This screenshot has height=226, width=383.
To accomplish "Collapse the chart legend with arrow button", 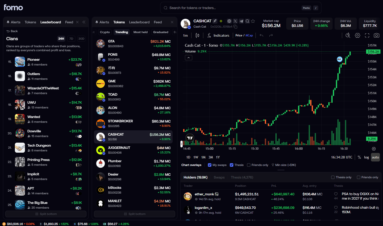I will 188,58.
